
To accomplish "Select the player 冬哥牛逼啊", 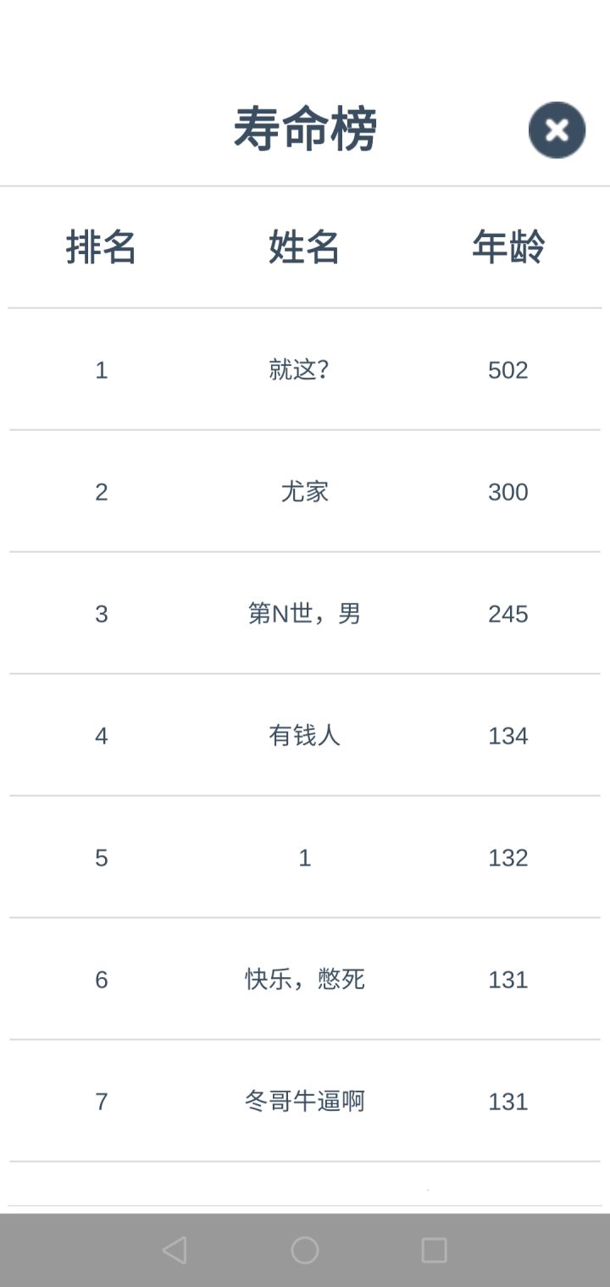I will 305,1102.
